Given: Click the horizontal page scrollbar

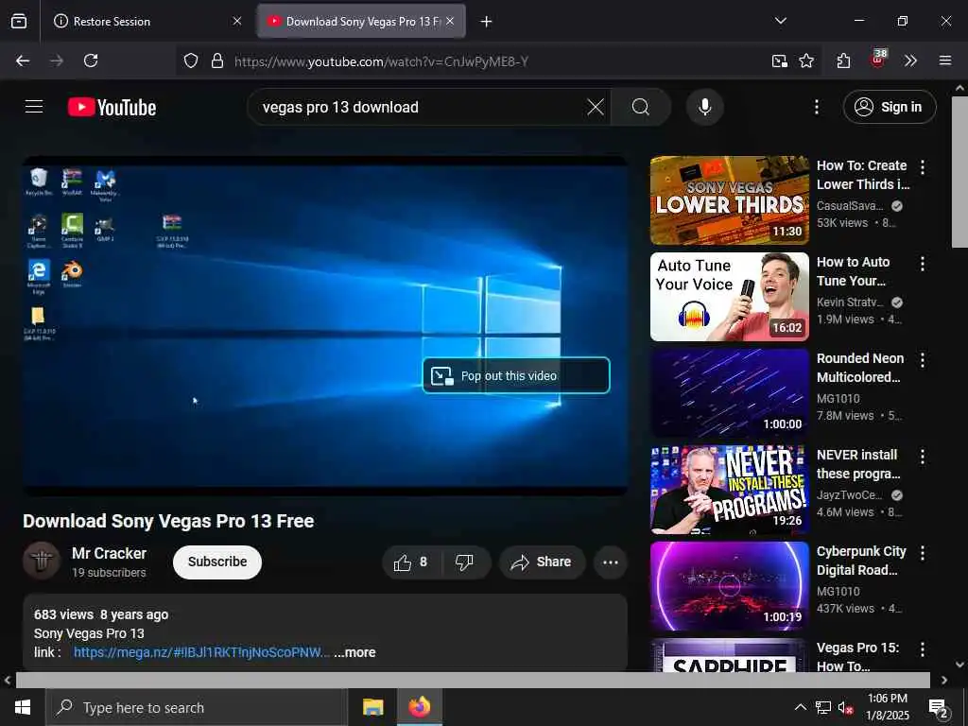Looking at the screenshot, I should click(x=473, y=680).
